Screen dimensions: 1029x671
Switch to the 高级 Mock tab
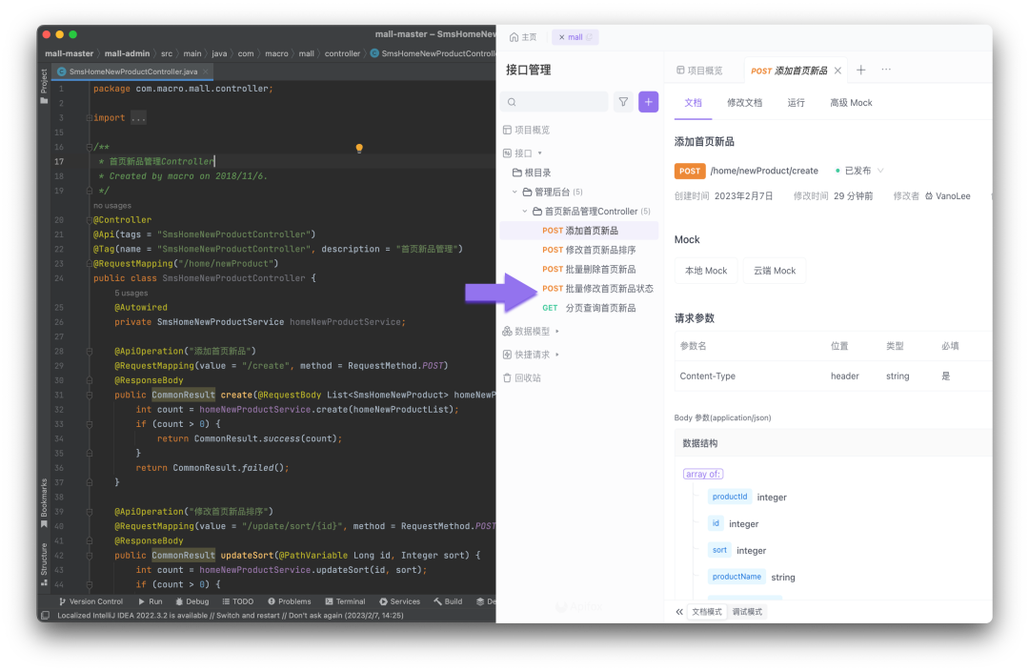(850, 102)
